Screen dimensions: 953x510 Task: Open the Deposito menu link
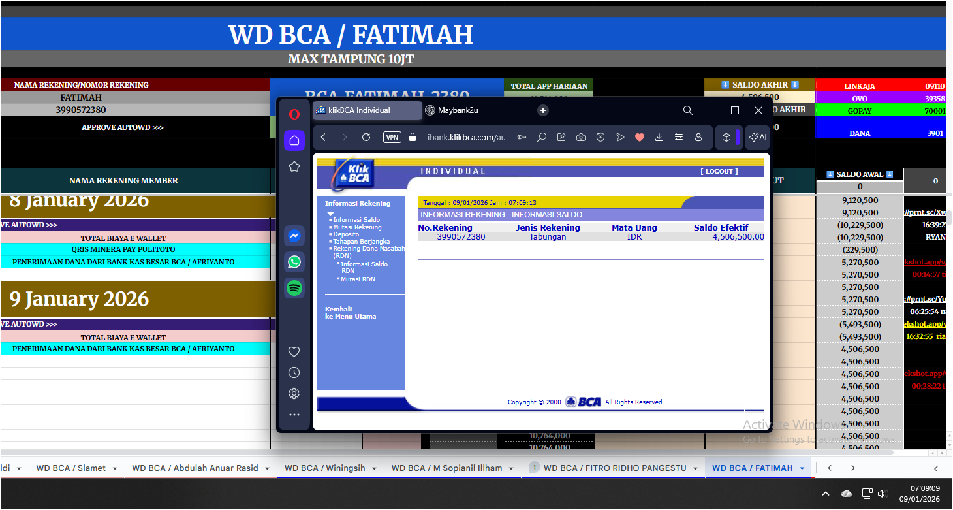click(x=346, y=234)
